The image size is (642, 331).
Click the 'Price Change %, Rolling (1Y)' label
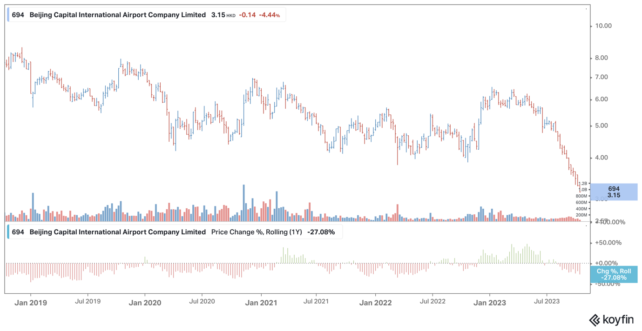257,232
